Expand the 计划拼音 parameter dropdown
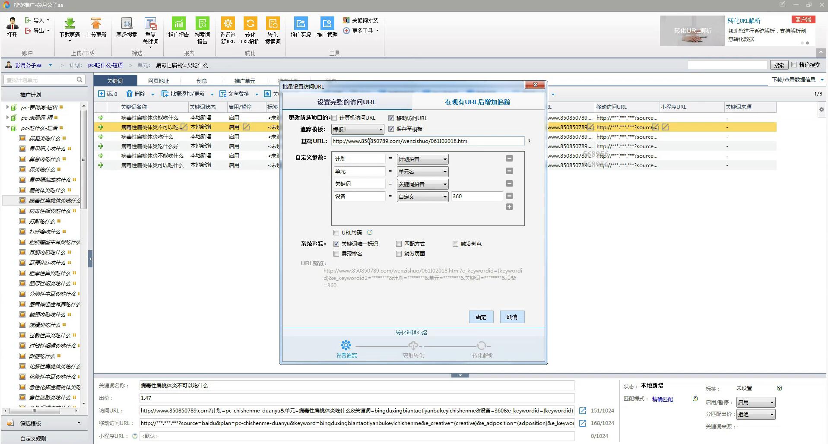Viewport: 828px width, 444px height. pos(422,159)
